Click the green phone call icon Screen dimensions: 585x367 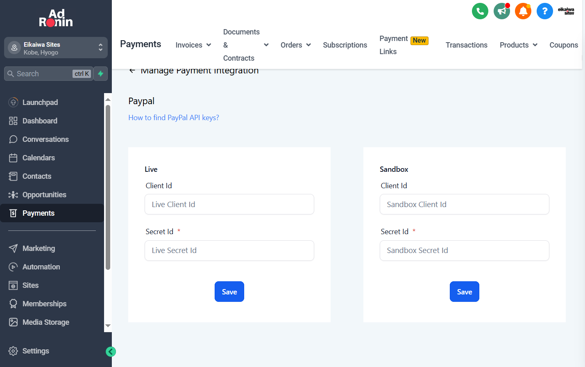[480, 11]
